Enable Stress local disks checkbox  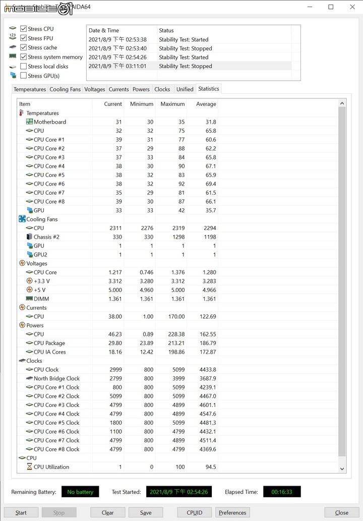[23, 67]
